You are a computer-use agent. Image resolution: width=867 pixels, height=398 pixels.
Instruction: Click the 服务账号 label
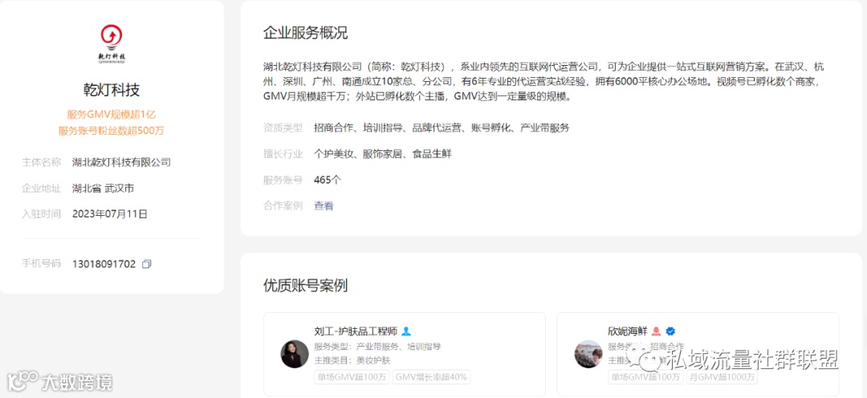tap(283, 180)
